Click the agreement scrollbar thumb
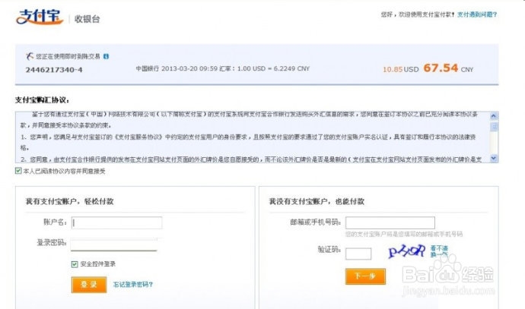 (494, 127)
